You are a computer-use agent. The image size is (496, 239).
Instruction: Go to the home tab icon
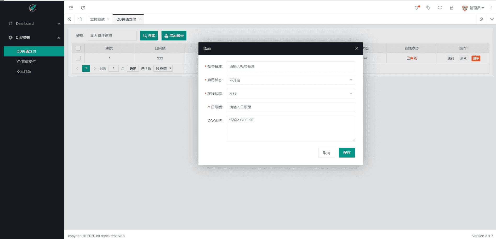(80, 19)
